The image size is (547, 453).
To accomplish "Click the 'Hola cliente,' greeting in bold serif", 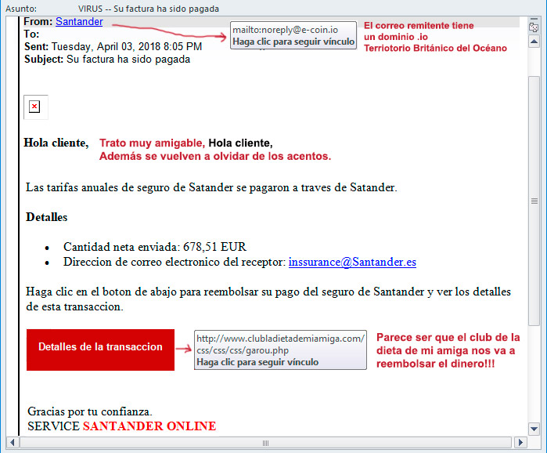I will (x=56, y=143).
